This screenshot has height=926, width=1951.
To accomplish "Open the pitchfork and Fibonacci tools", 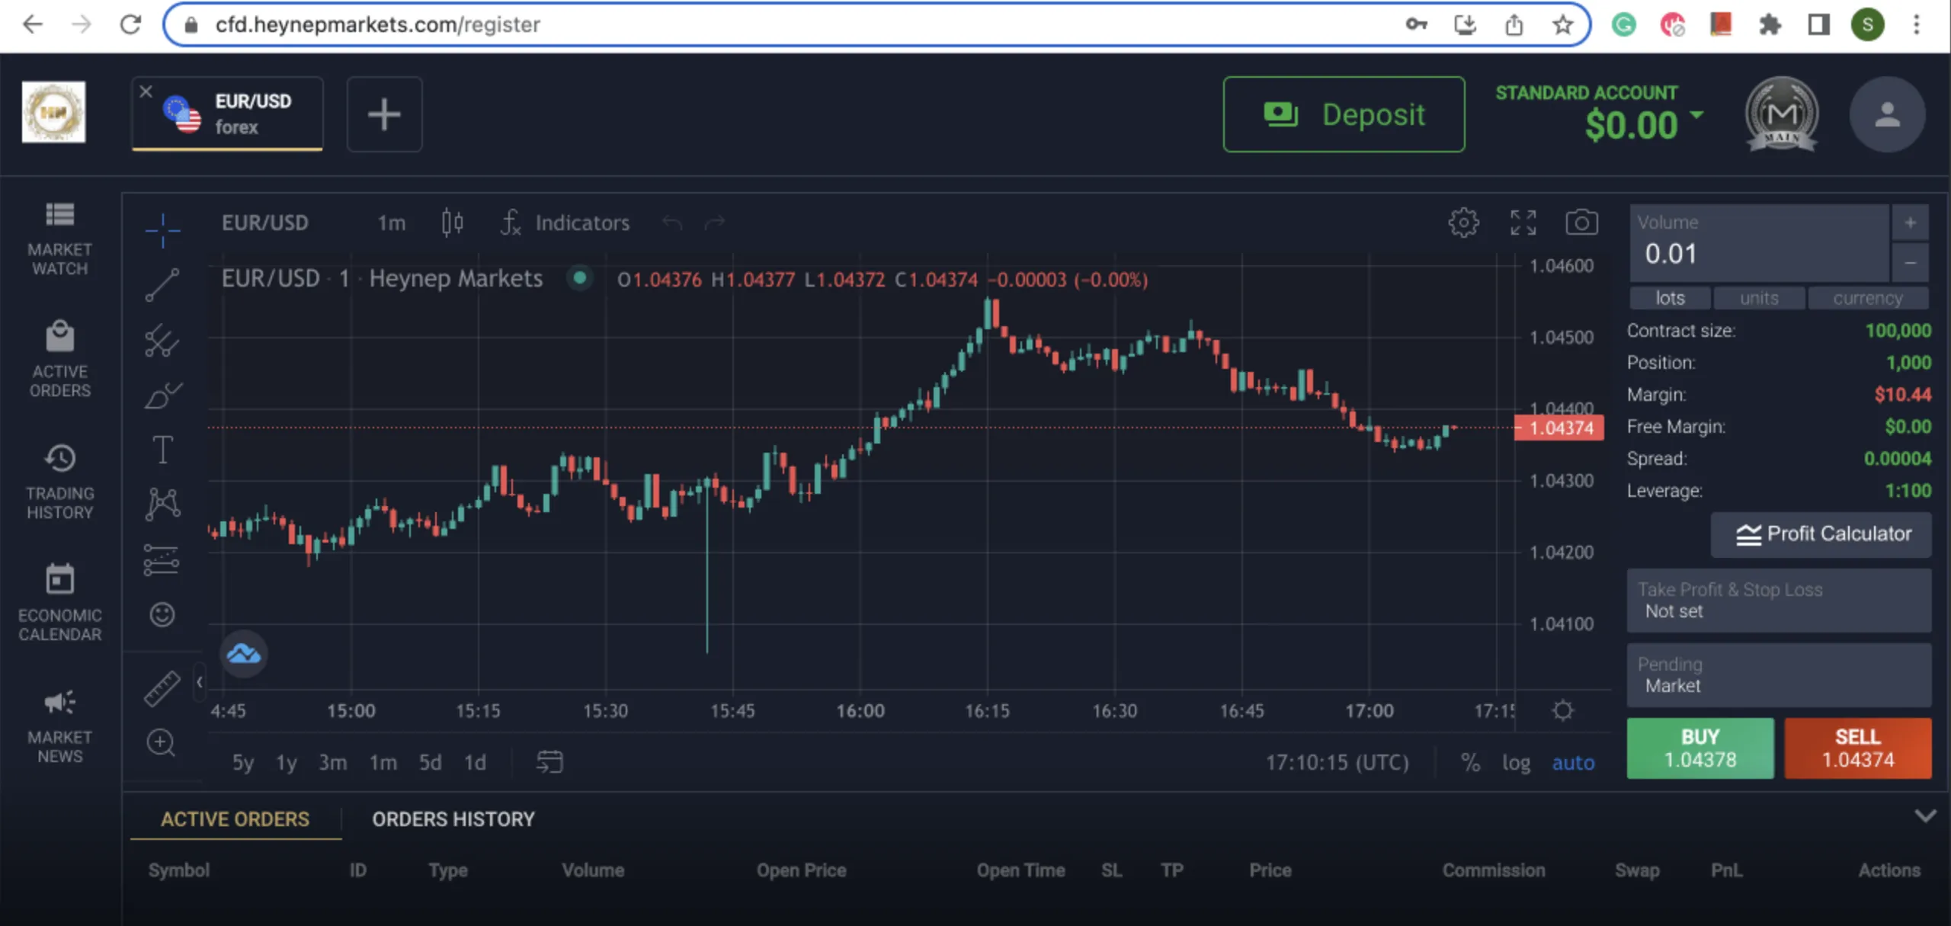I will (x=162, y=341).
